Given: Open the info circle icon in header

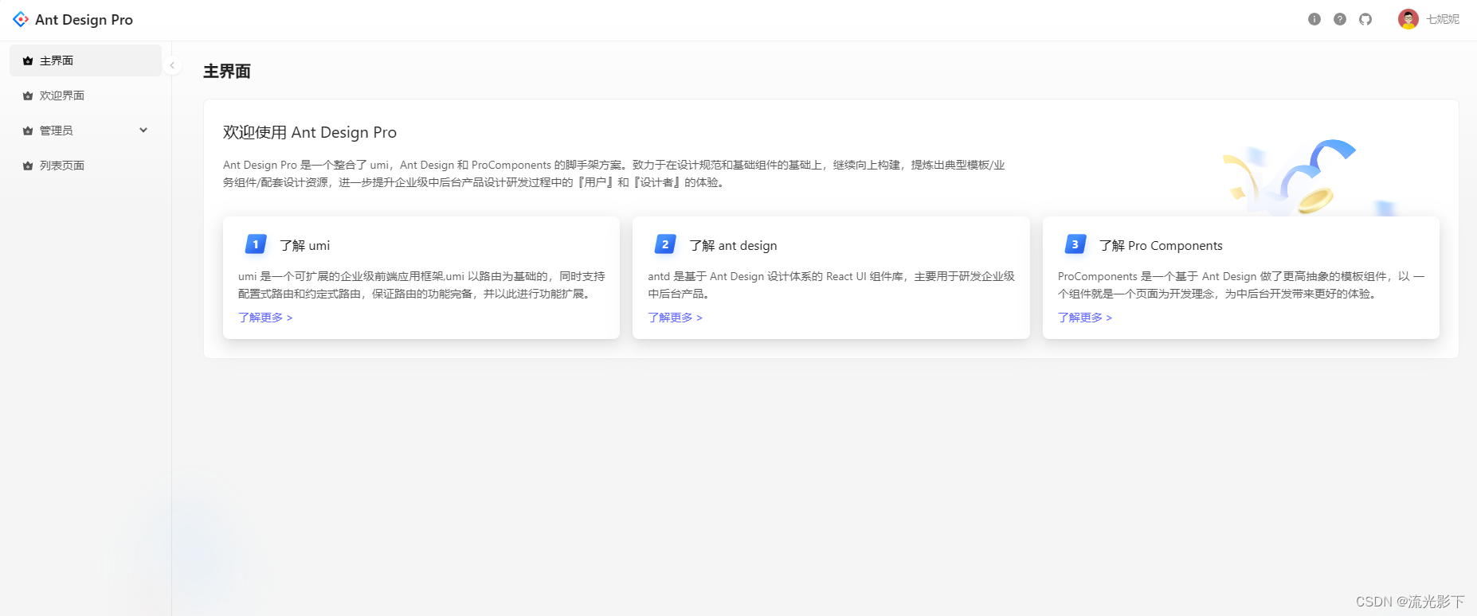Looking at the screenshot, I should click(1314, 19).
